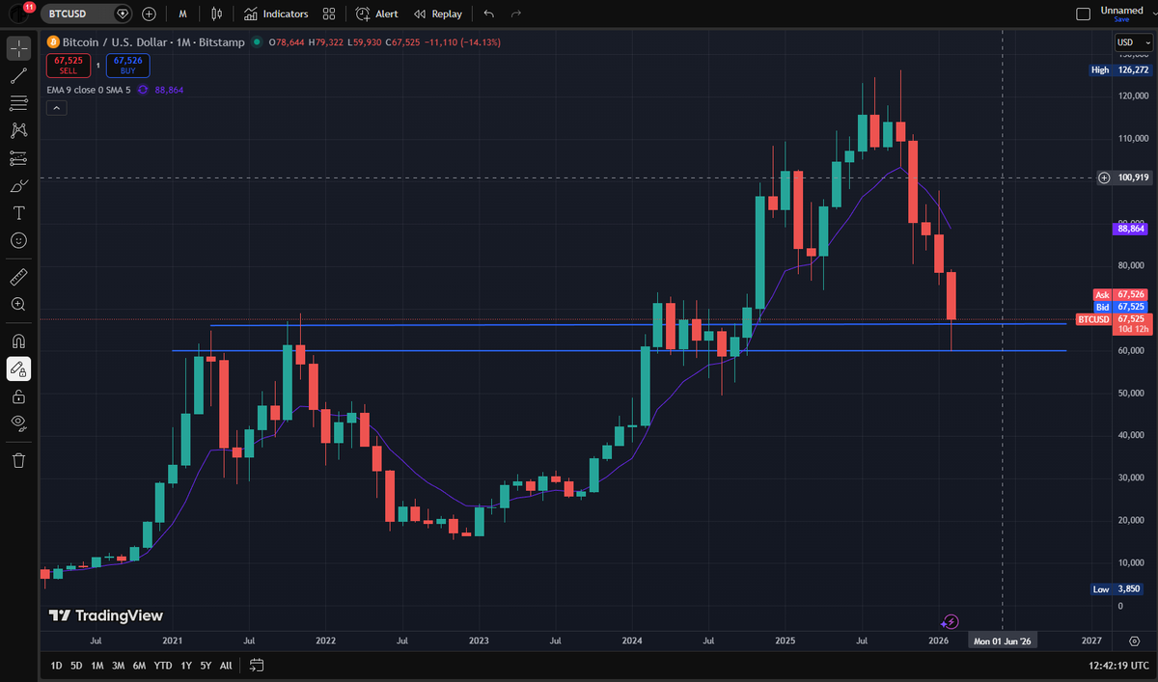Viewport: 1158px width, 682px height.
Task: Pick the emoji sticker tool
Action: point(18,240)
